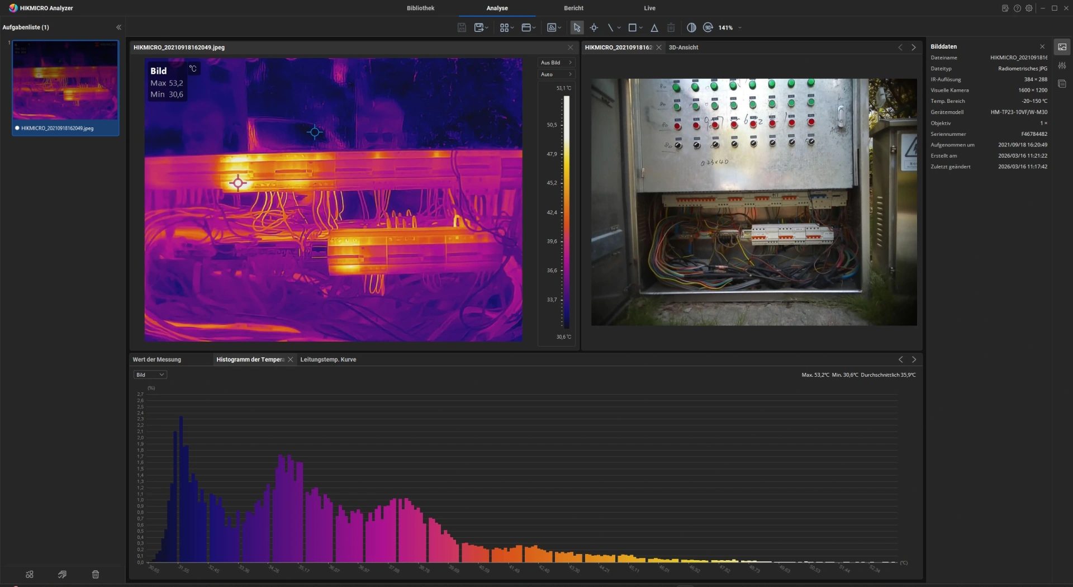The height and width of the screenshot is (587, 1073).
Task: Open the help question mark icon
Action: pyautogui.click(x=1017, y=8)
